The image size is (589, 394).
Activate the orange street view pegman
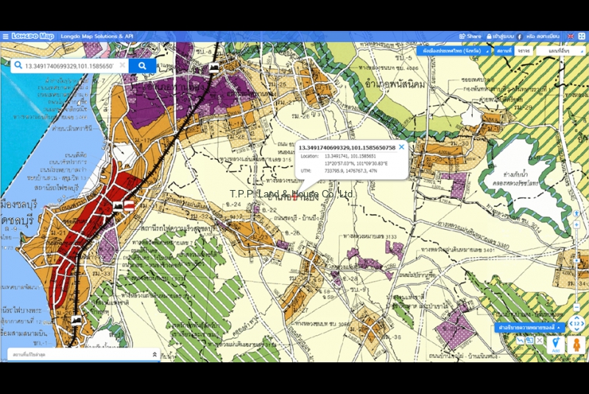pyautogui.click(x=575, y=343)
